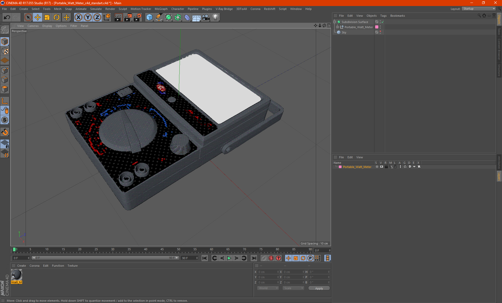The height and width of the screenshot is (303, 502).
Task: Toggle Subdivision Surface enable checkmark
Action: [383, 22]
